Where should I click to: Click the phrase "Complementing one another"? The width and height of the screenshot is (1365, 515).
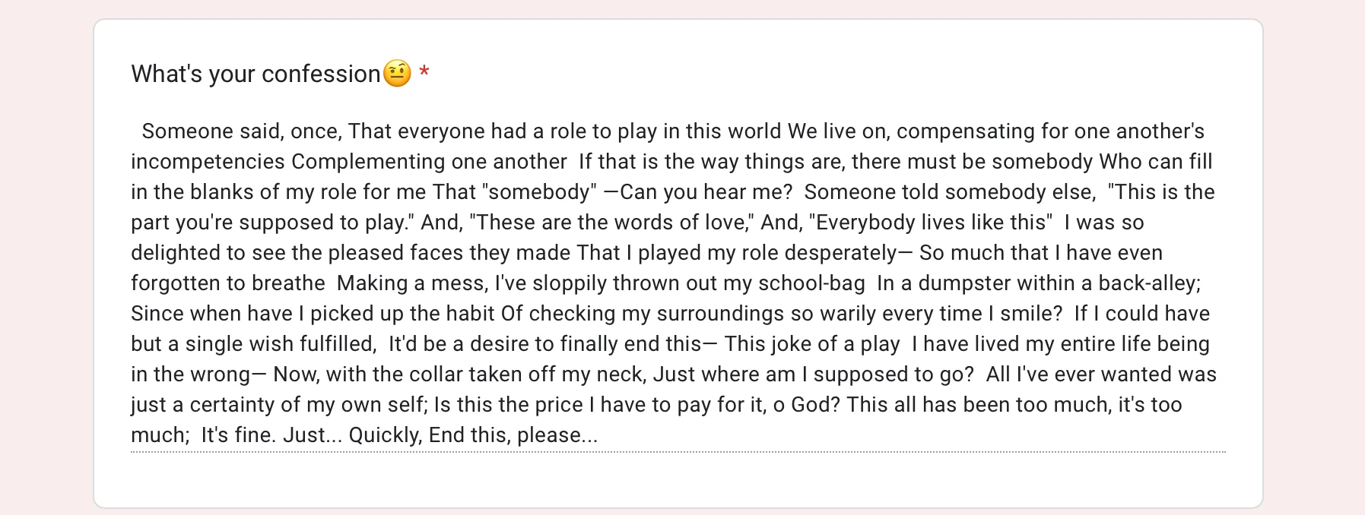click(429, 162)
